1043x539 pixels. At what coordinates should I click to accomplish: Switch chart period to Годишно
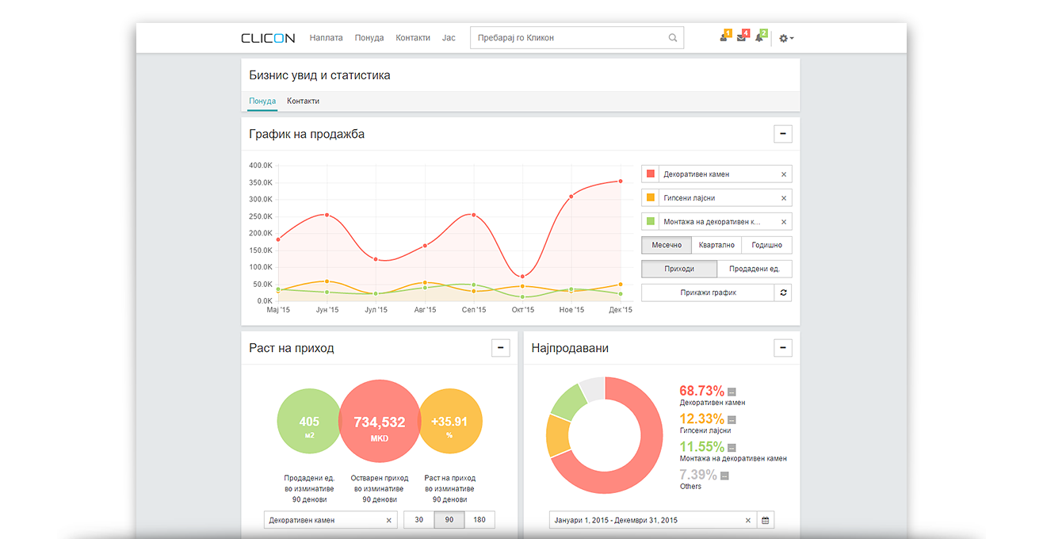coord(766,245)
